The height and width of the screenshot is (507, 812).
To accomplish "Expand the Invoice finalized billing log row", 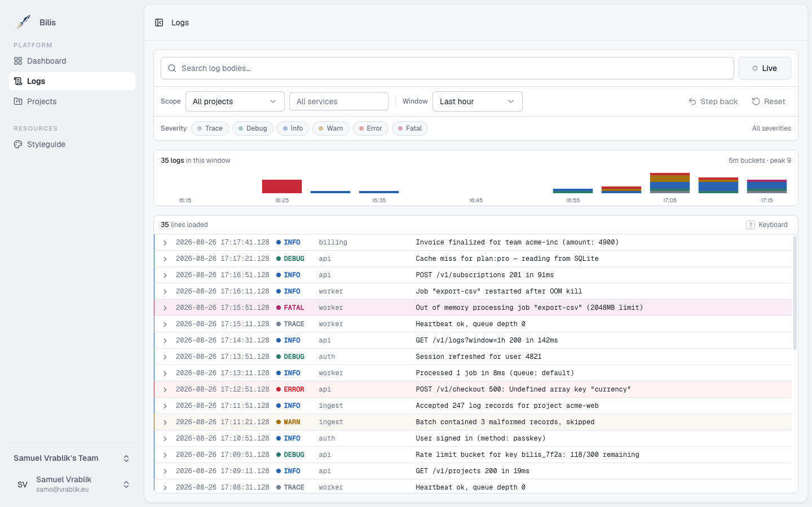I will click(x=165, y=243).
